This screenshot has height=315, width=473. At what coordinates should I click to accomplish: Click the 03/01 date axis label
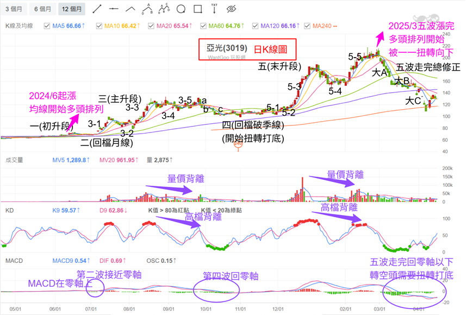pyautogui.click(x=379, y=309)
